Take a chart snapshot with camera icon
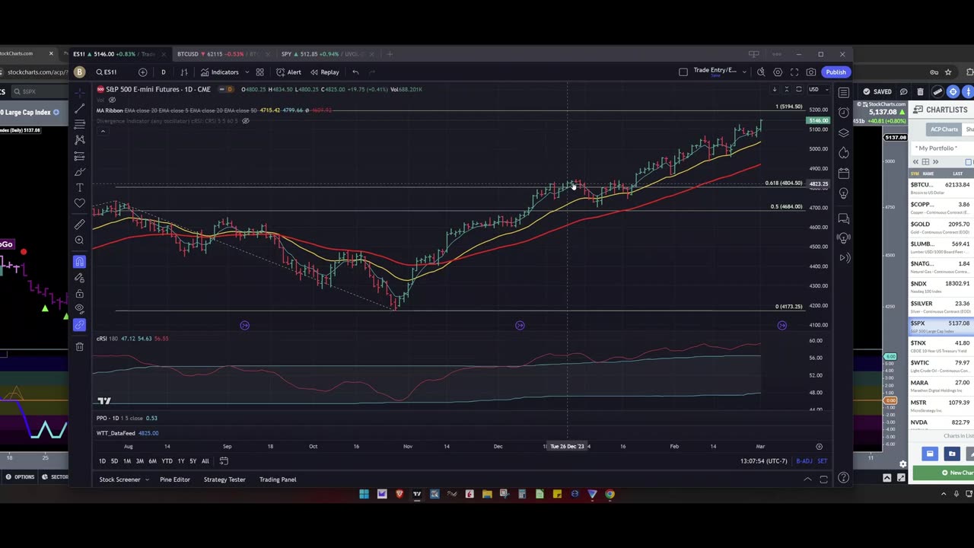 (811, 72)
